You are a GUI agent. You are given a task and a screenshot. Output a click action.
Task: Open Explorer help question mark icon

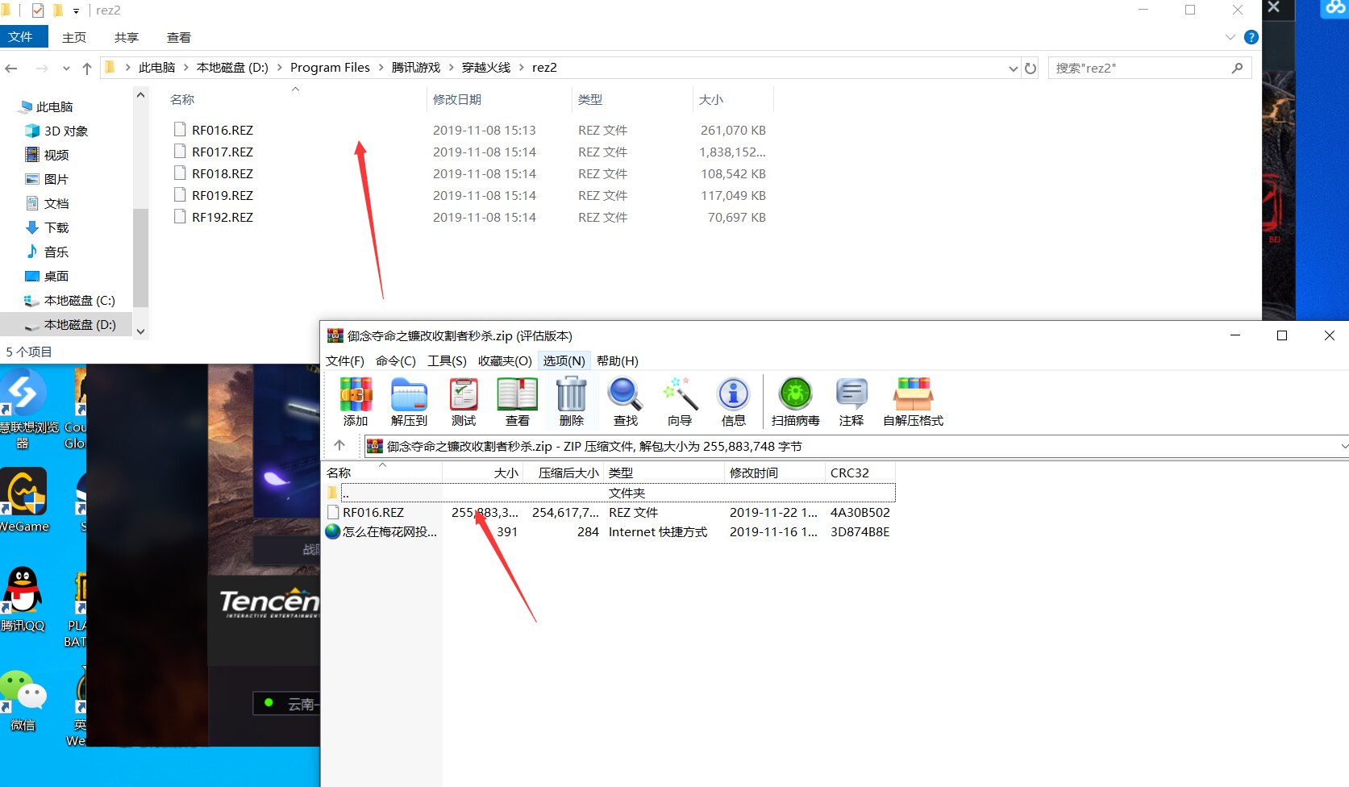pyautogui.click(x=1251, y=37)
